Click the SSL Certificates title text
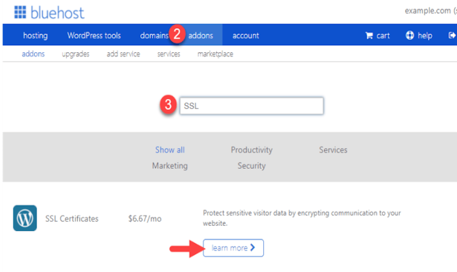 [72, 219]
